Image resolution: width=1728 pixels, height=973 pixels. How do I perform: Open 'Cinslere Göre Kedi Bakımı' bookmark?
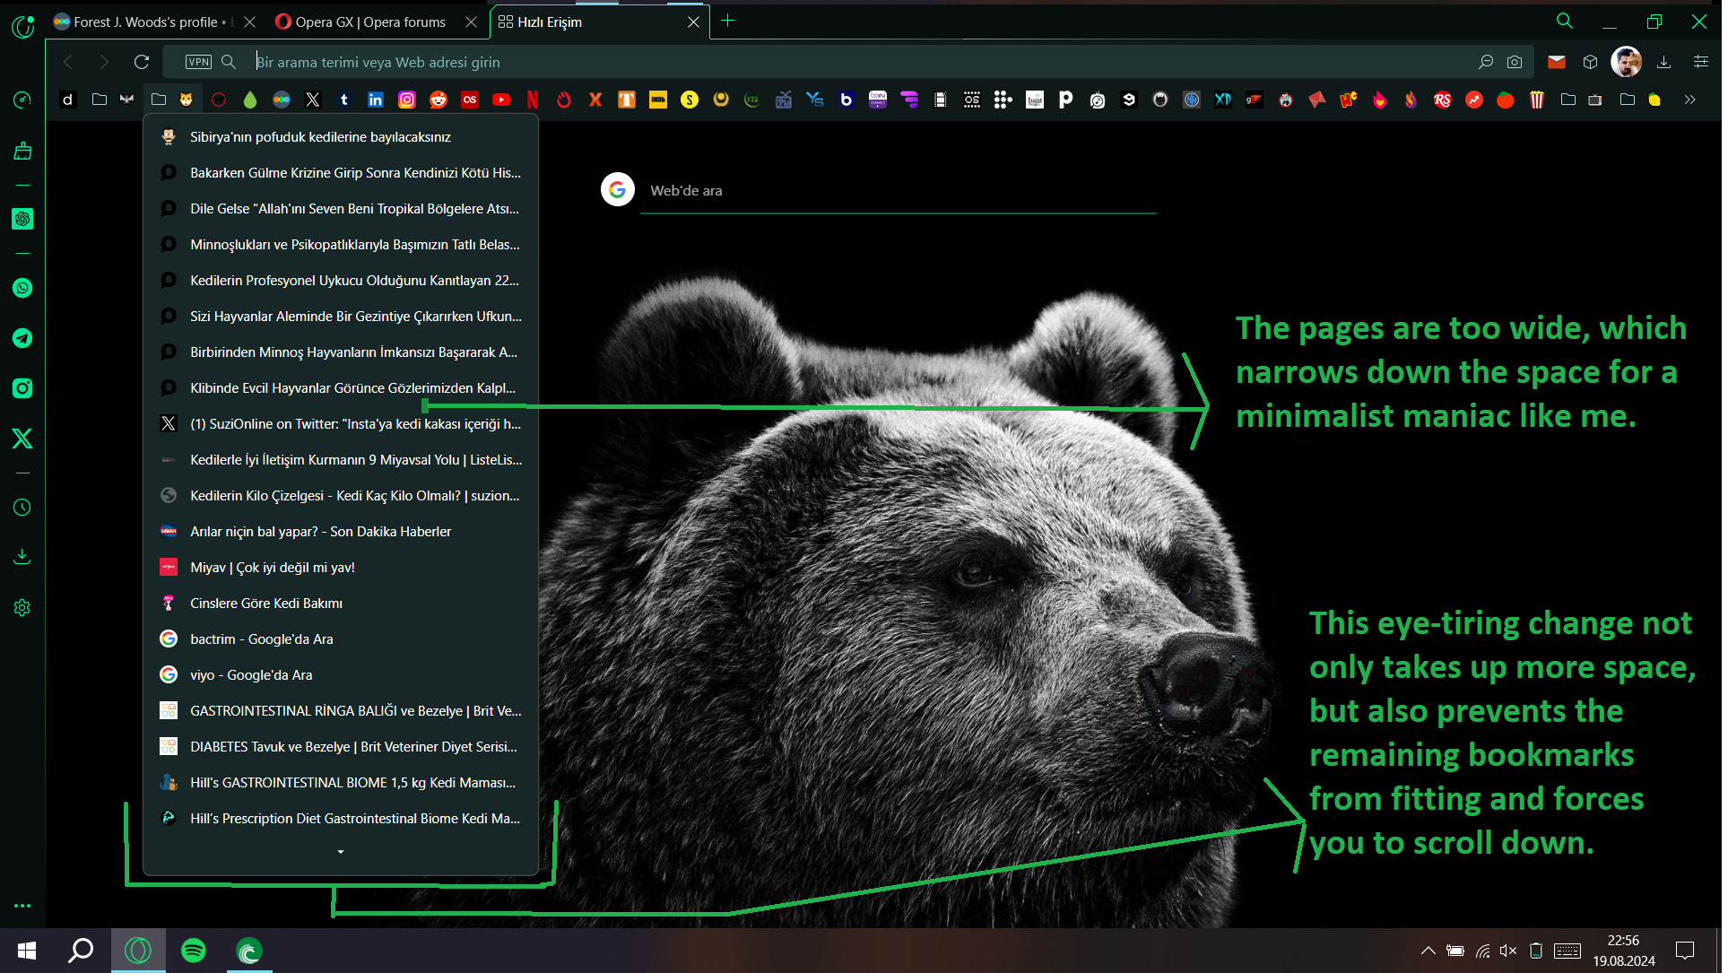pos(341,604)
